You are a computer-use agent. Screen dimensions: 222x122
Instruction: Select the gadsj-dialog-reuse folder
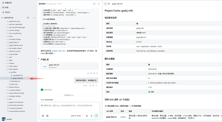click(x=15, y=45)
